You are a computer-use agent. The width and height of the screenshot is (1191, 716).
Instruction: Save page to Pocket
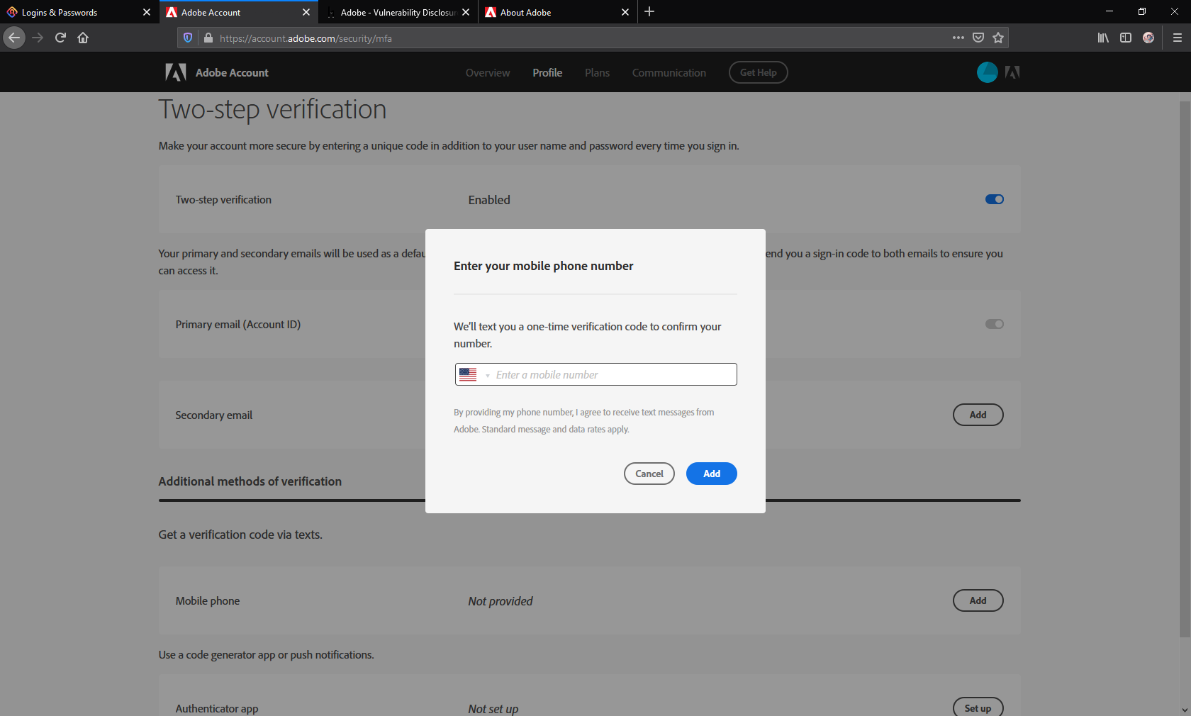978,38
